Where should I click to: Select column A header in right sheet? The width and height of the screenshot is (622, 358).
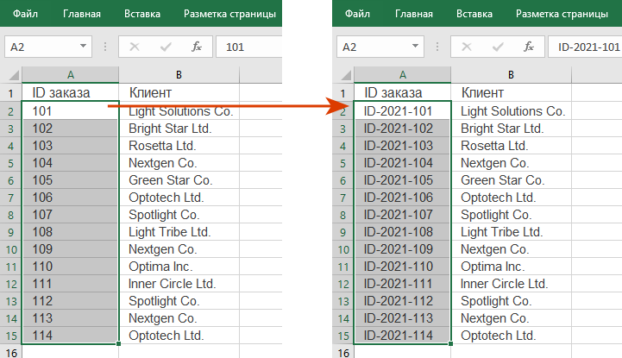(402, 74)
